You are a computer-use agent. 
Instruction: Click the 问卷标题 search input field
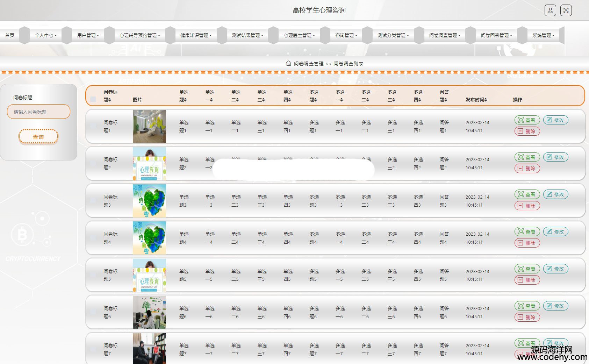(38, 112)
